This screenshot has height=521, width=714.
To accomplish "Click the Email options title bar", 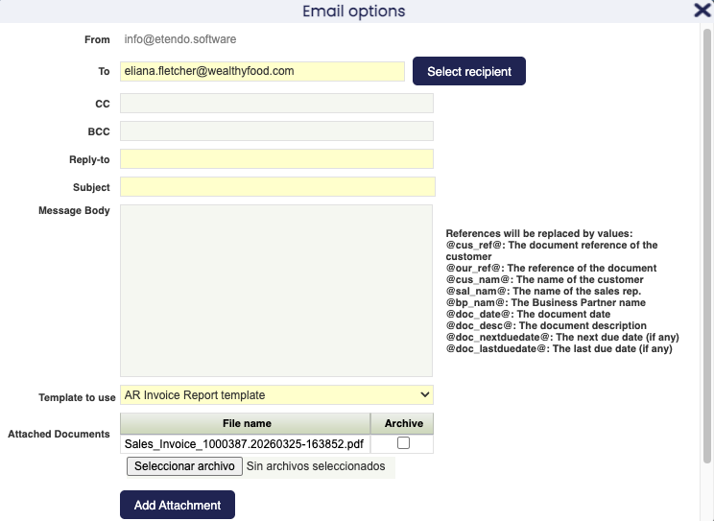I will (x=353, y=12).
